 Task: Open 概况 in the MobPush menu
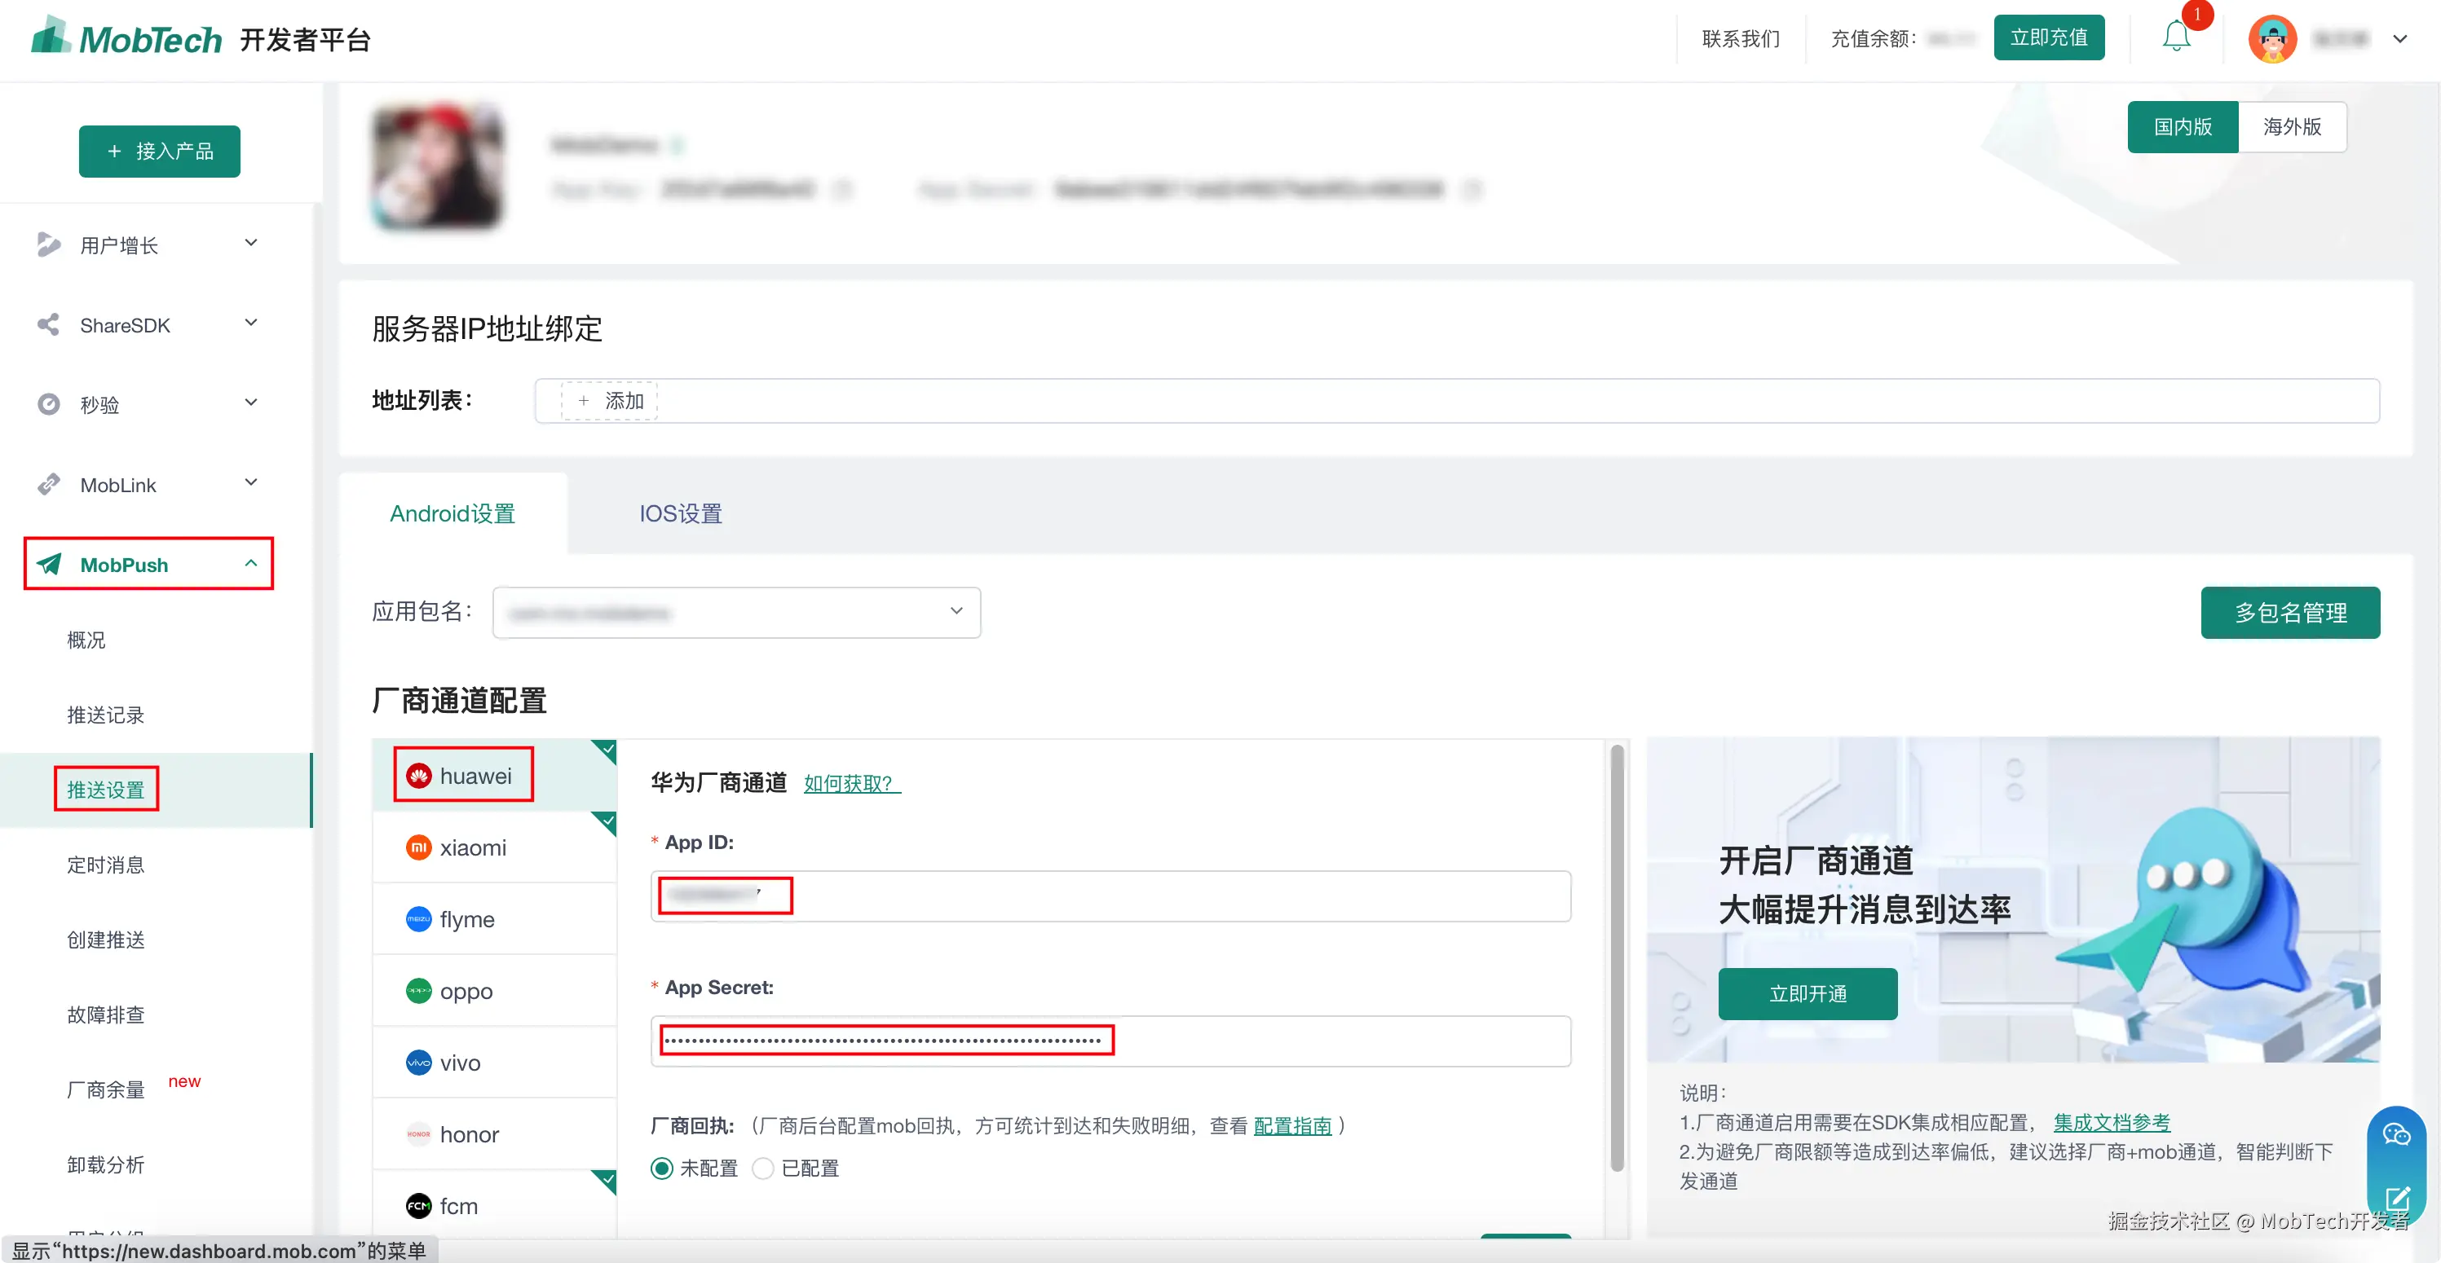coord(86,640)
